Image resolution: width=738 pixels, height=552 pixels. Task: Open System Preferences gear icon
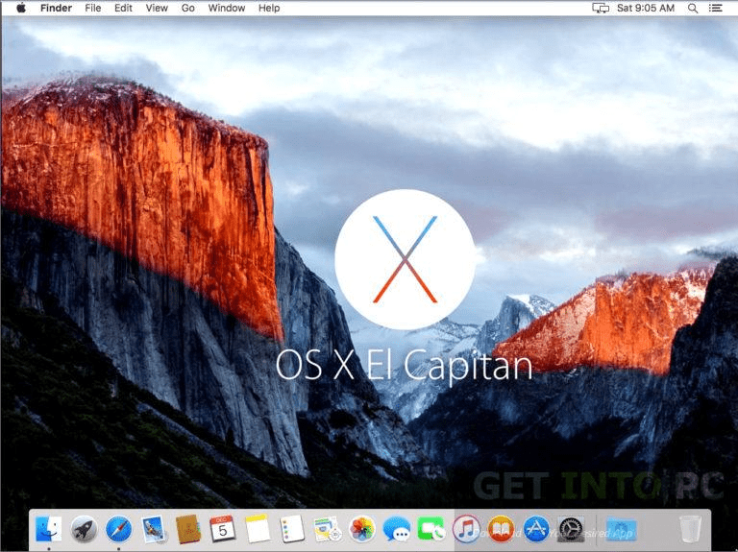(571, 529)
